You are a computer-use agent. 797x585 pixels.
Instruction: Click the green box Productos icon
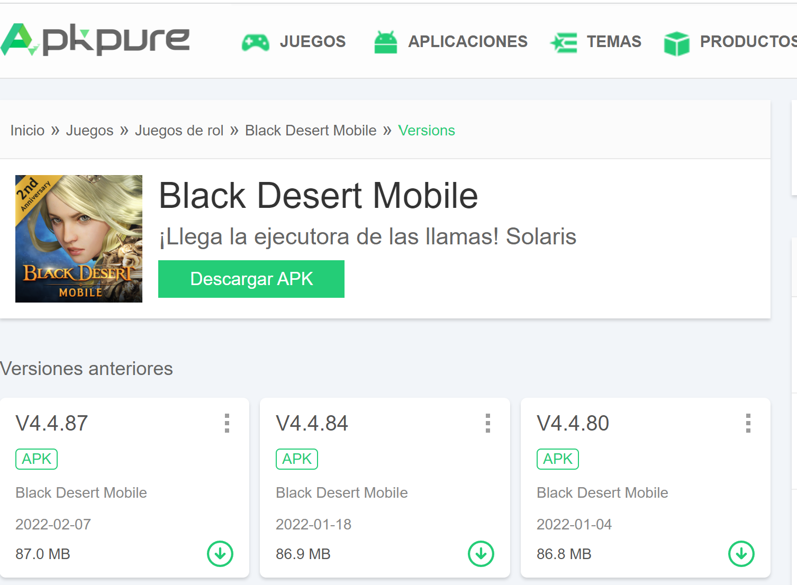point(676,43)
